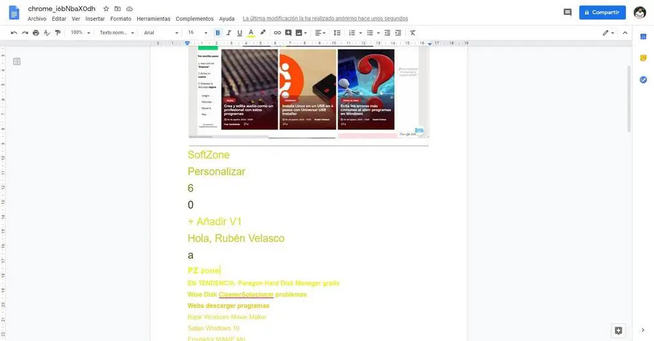654x341 pixels.
Task: Open the highlight color tool
Action: [263, 33]
